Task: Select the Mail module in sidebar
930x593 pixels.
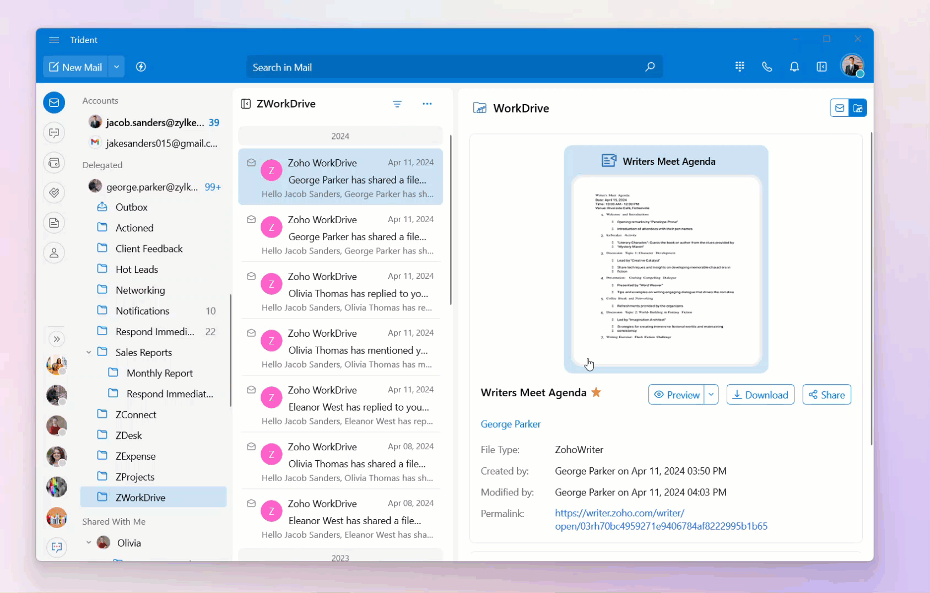Action: [54, 103]
